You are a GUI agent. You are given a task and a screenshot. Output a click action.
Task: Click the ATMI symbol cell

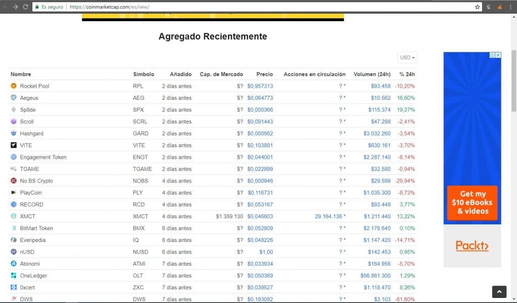(x=139, y=264)
